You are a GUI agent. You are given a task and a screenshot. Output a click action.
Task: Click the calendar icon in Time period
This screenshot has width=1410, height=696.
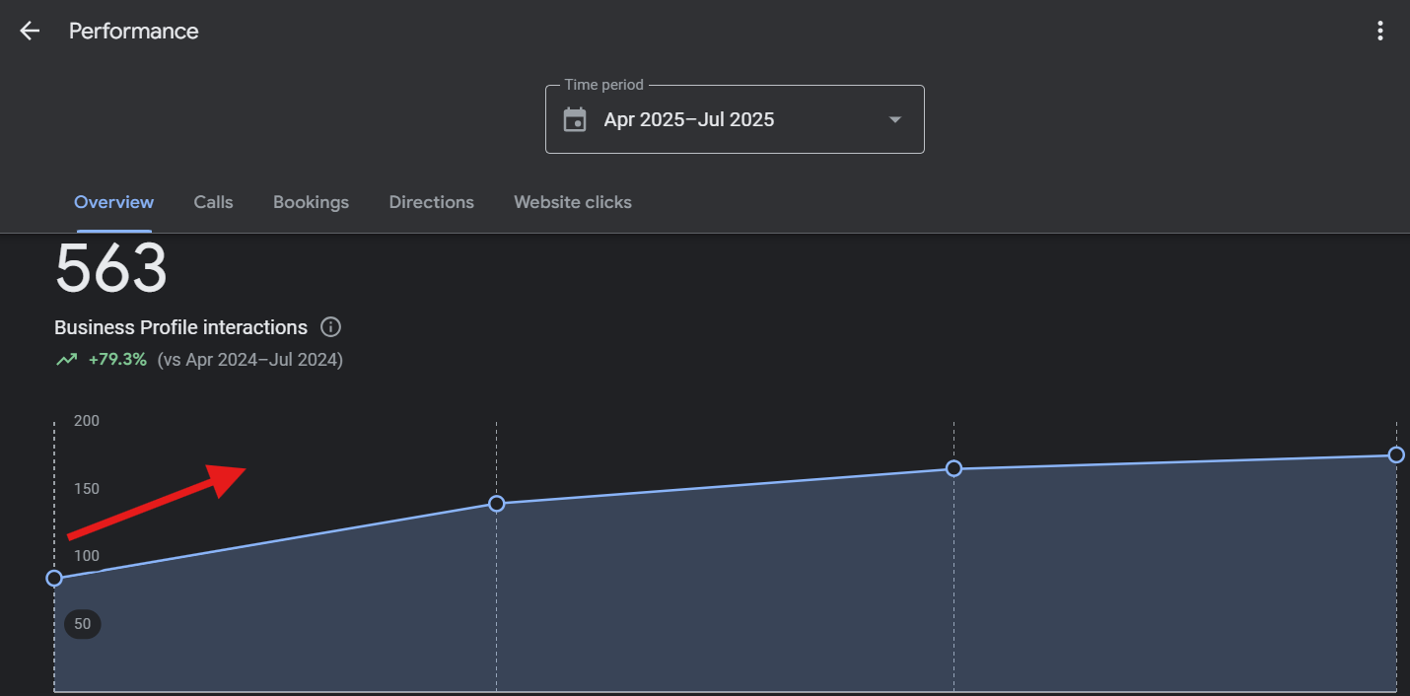point(575,119)
